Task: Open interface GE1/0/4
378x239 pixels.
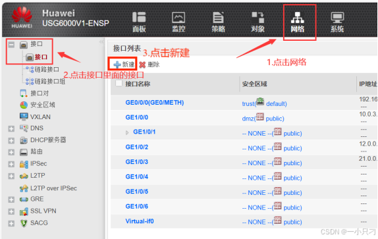Action: 137,176
